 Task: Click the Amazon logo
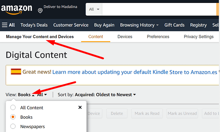[x=16, y=10]
